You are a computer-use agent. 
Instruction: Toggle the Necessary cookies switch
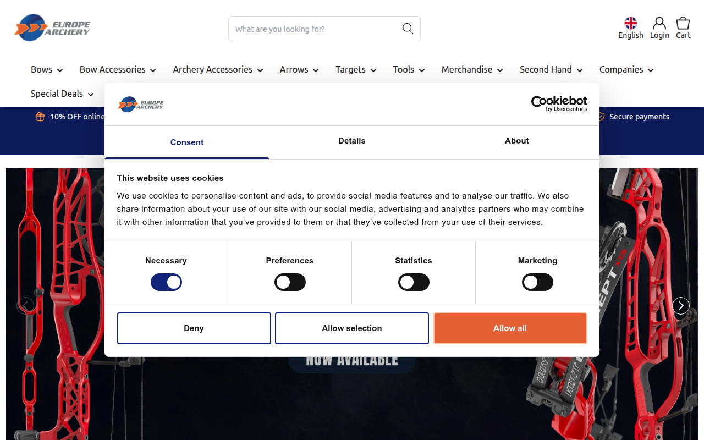(x=166, y=283)
